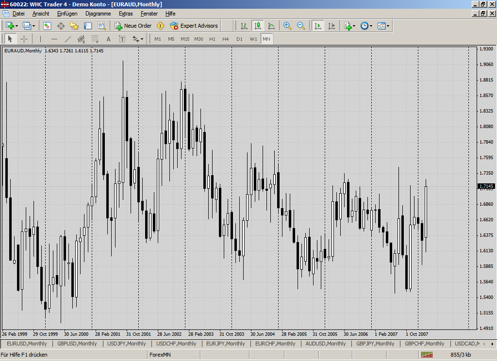Draw a trendline with the line tool
This screenshot has width=497, height=361.
[68, 39]
